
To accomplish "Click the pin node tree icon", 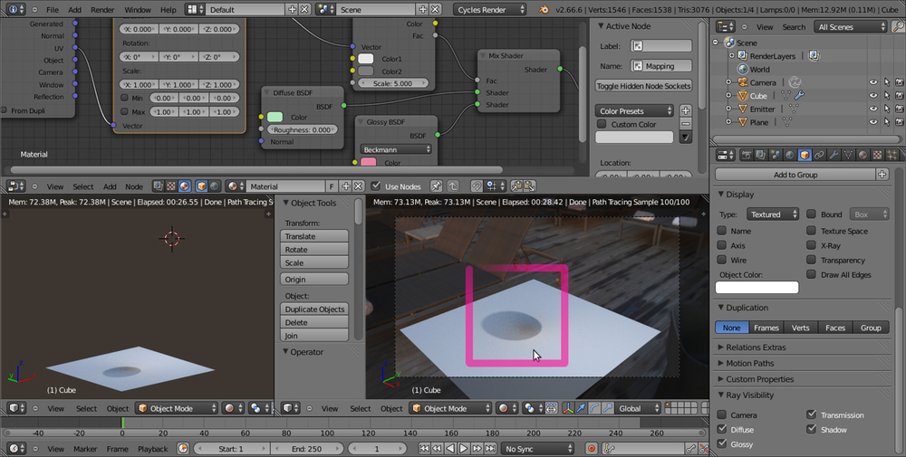I will [x=436, y=186].
